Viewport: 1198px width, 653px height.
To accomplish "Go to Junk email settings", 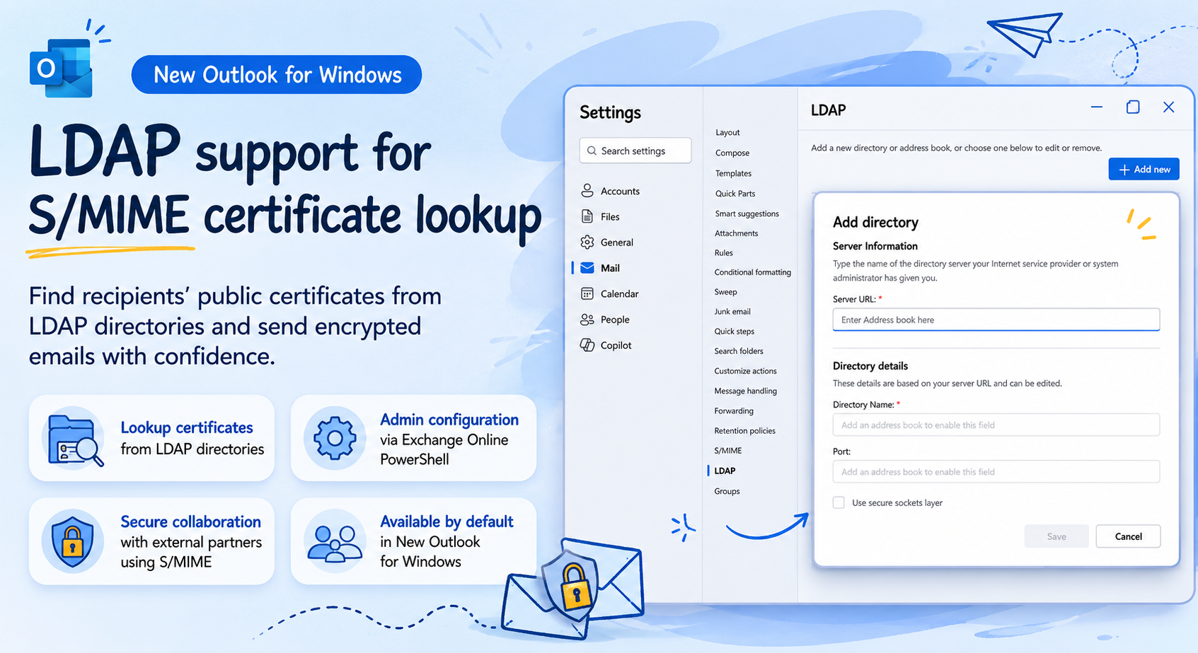I will [732, 312].
